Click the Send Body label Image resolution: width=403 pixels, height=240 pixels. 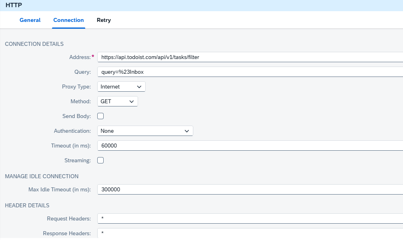76,116
